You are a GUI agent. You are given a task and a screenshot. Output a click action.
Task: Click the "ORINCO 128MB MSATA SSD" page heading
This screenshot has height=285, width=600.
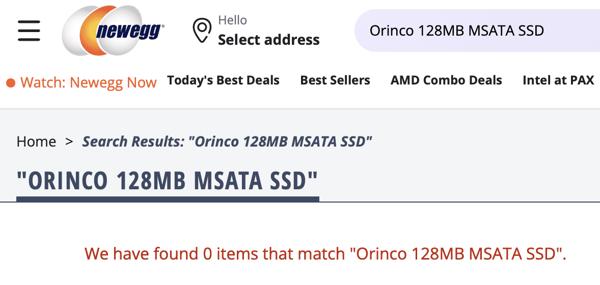click(x=168, y=181)
